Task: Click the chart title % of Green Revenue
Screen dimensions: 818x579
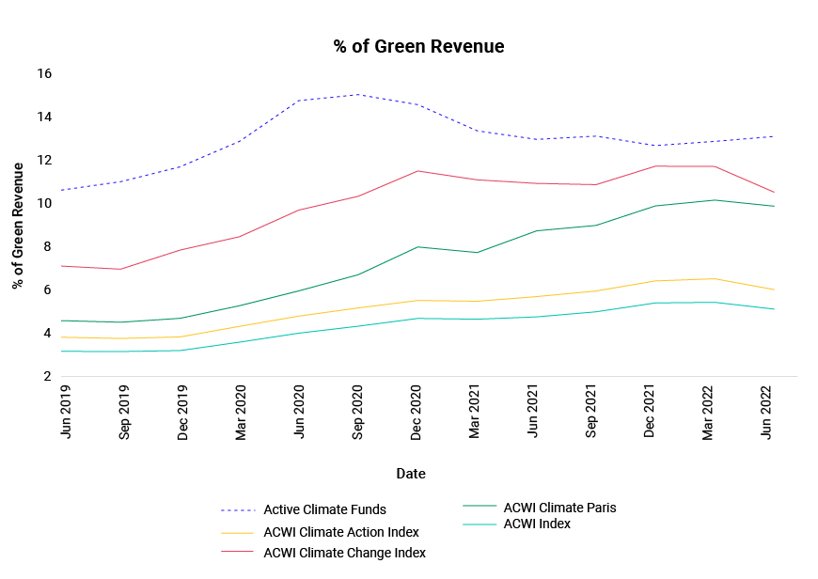Action: (419, 46)
